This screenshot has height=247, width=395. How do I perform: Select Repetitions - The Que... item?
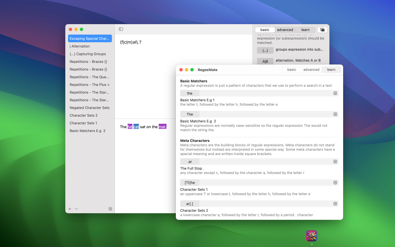click(x=90, y=77)
